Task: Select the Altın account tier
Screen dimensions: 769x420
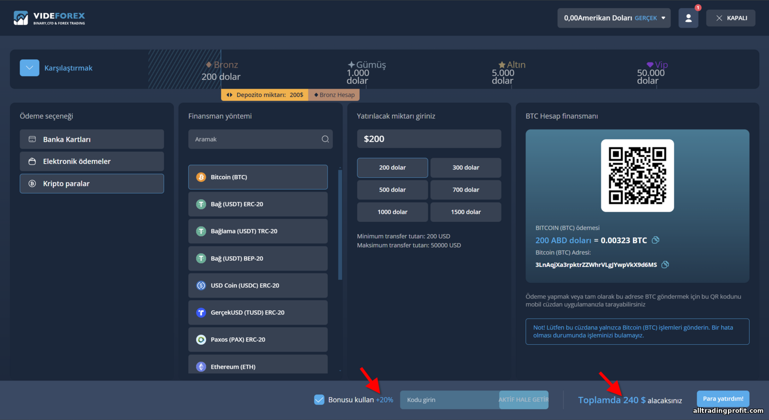Action: 509,72
